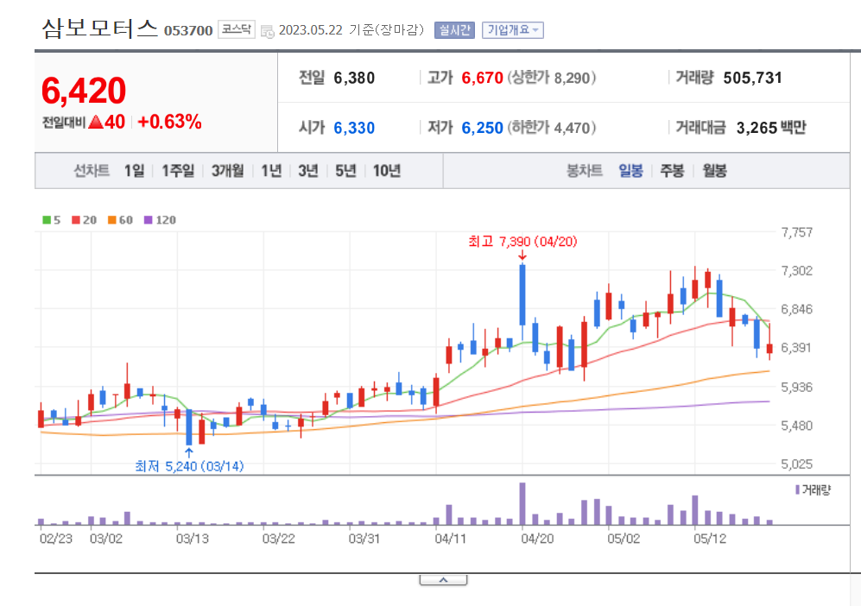This screenshot has height=606, width=861.
Task: Click the 하한가 4,470 text
Action: (551, 128)
